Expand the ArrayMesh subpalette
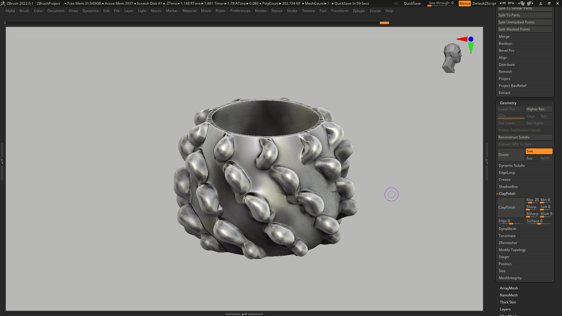Image resolution: width=562 pixels, height=316 pixels. coord(509,288)
